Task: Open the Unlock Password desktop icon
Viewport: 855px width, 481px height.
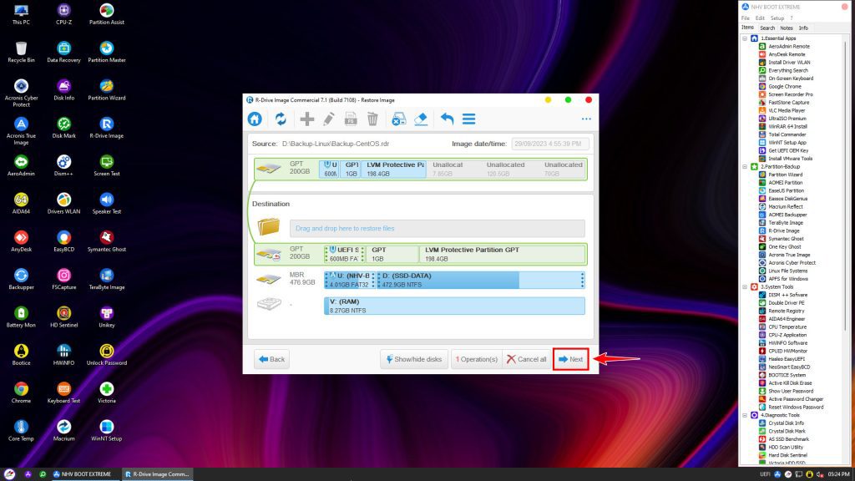Action: coord(107,354)
